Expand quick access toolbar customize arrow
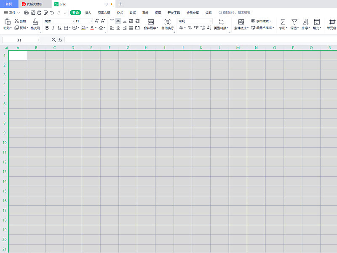Image resolution: width=337 pixels, height=253 pixels. pyautogui.click(x=65, y=13)
